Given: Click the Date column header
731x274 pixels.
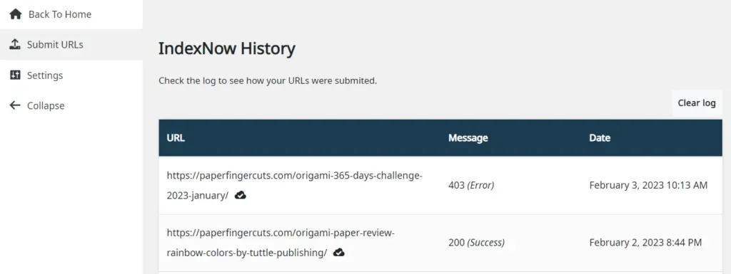Looking at the screenshot, I should [x=600, y=138].
